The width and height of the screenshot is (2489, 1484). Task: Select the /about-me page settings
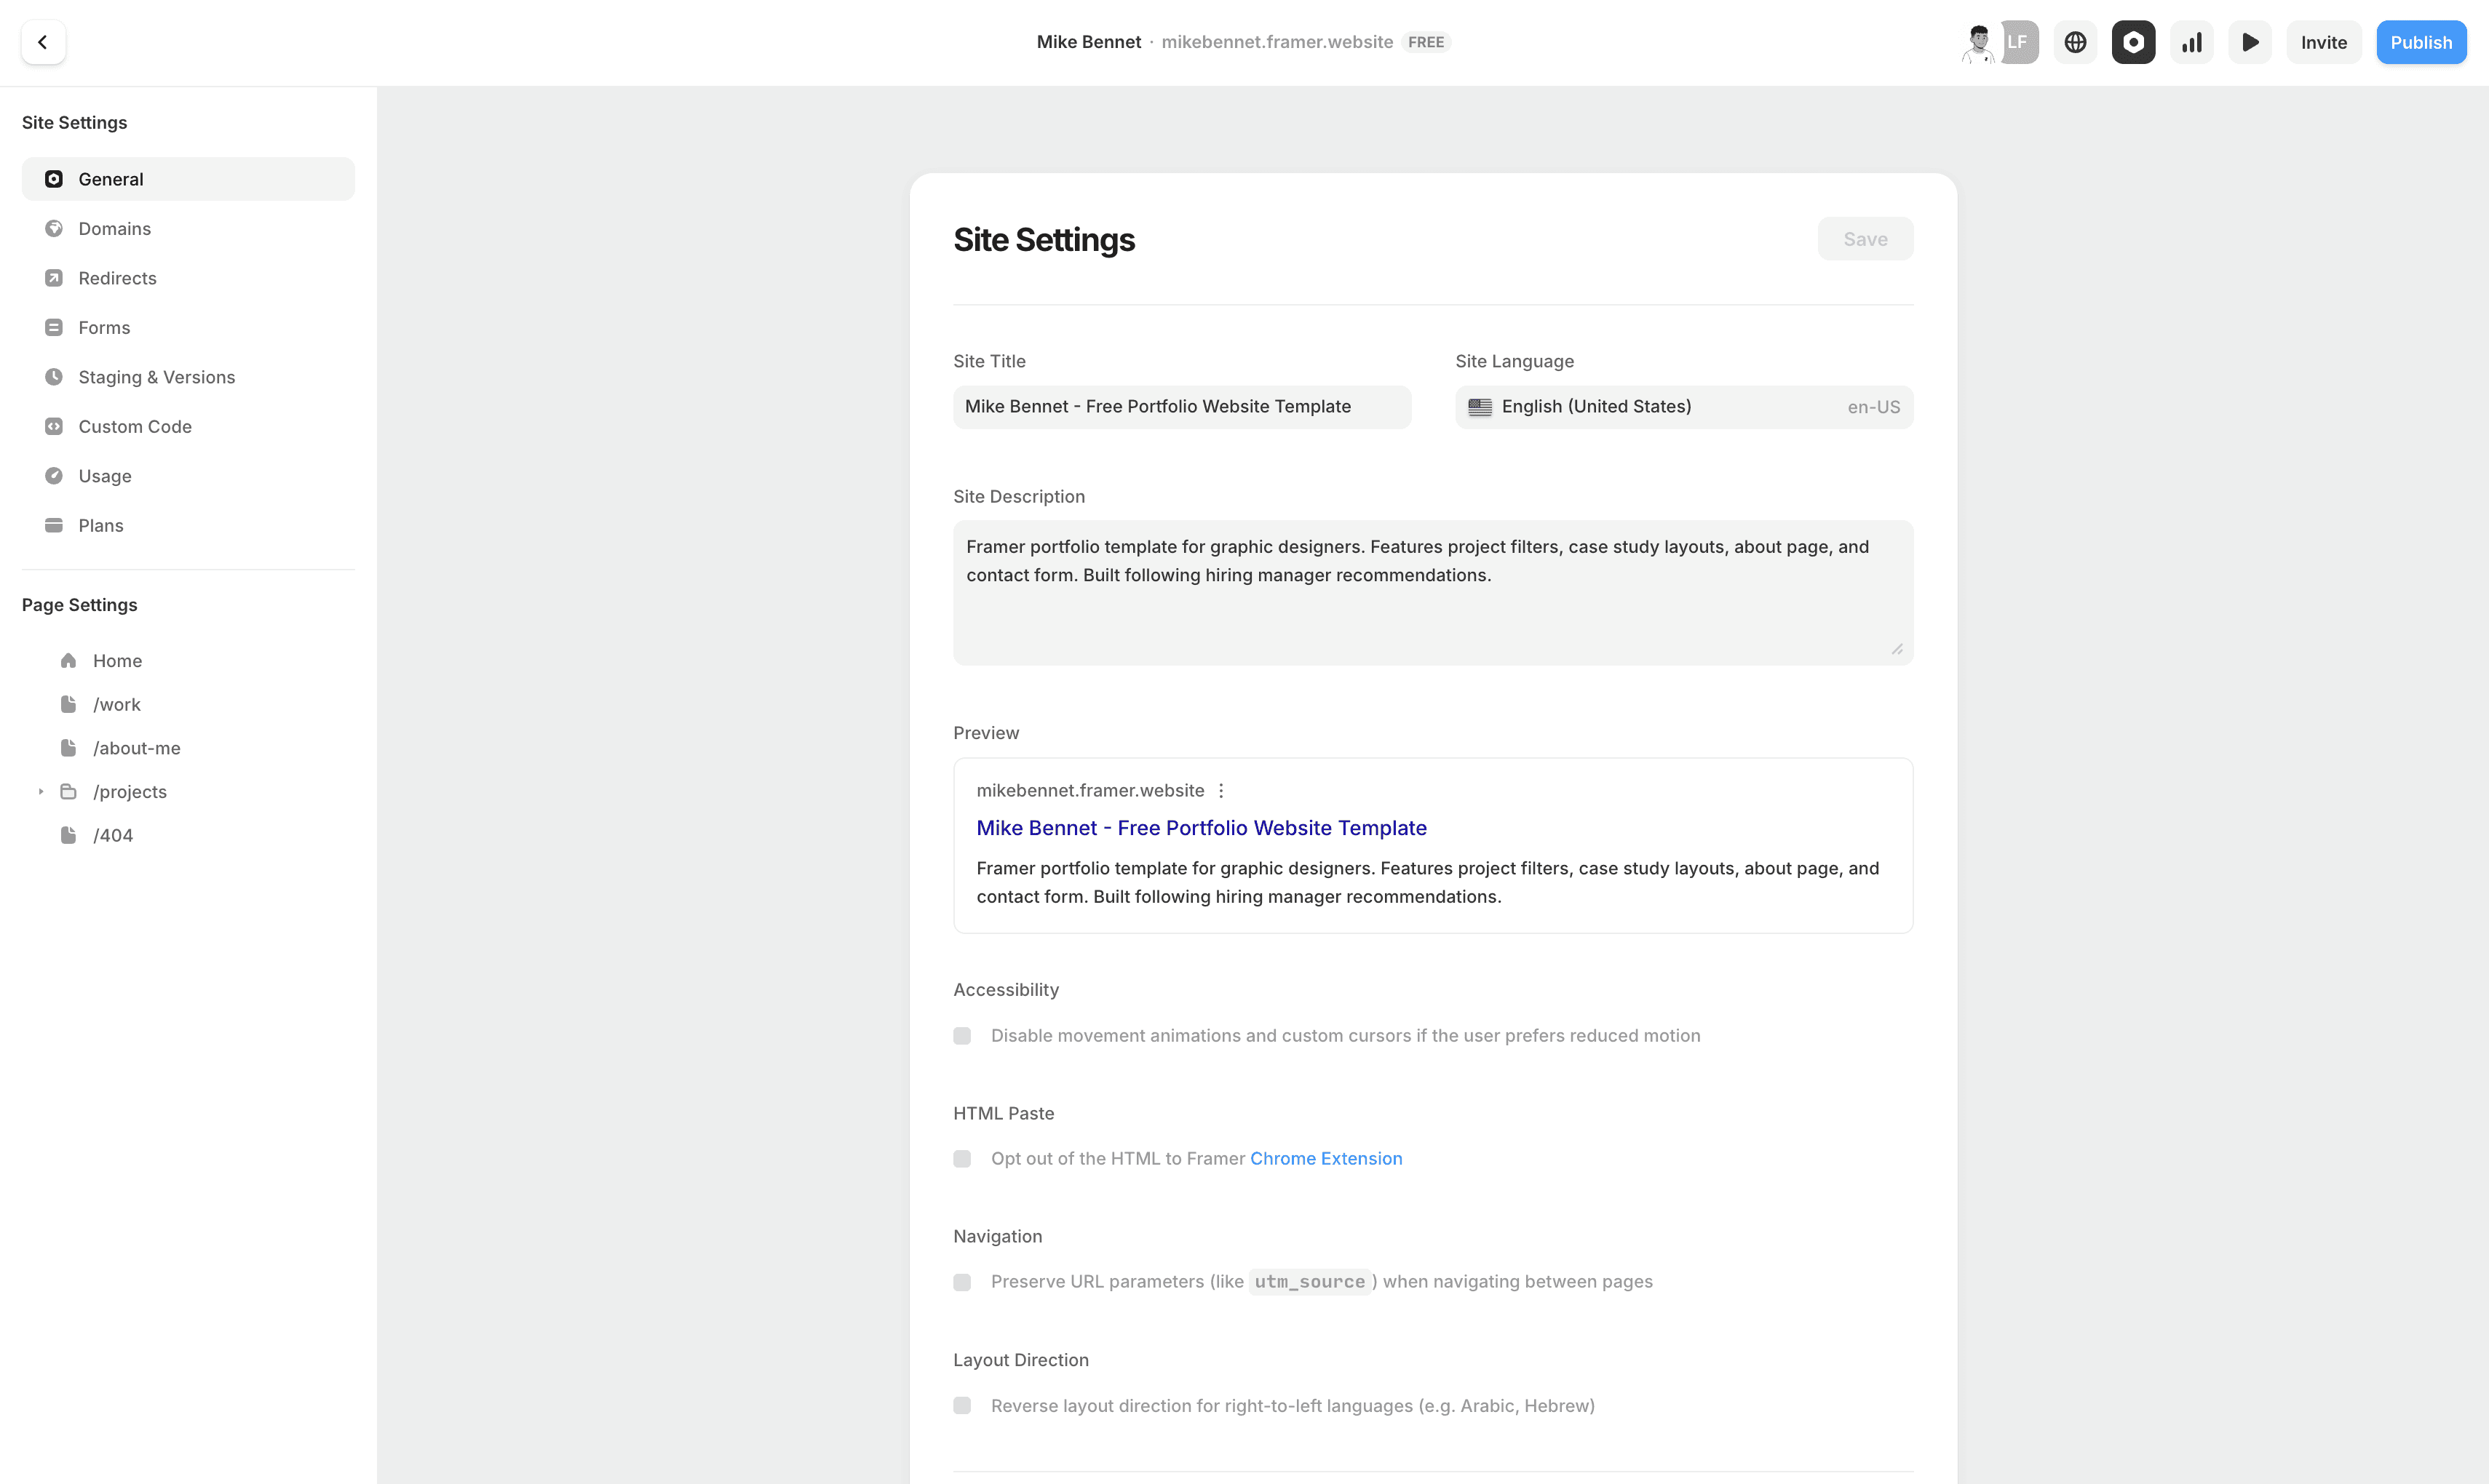tap(136, 748)
